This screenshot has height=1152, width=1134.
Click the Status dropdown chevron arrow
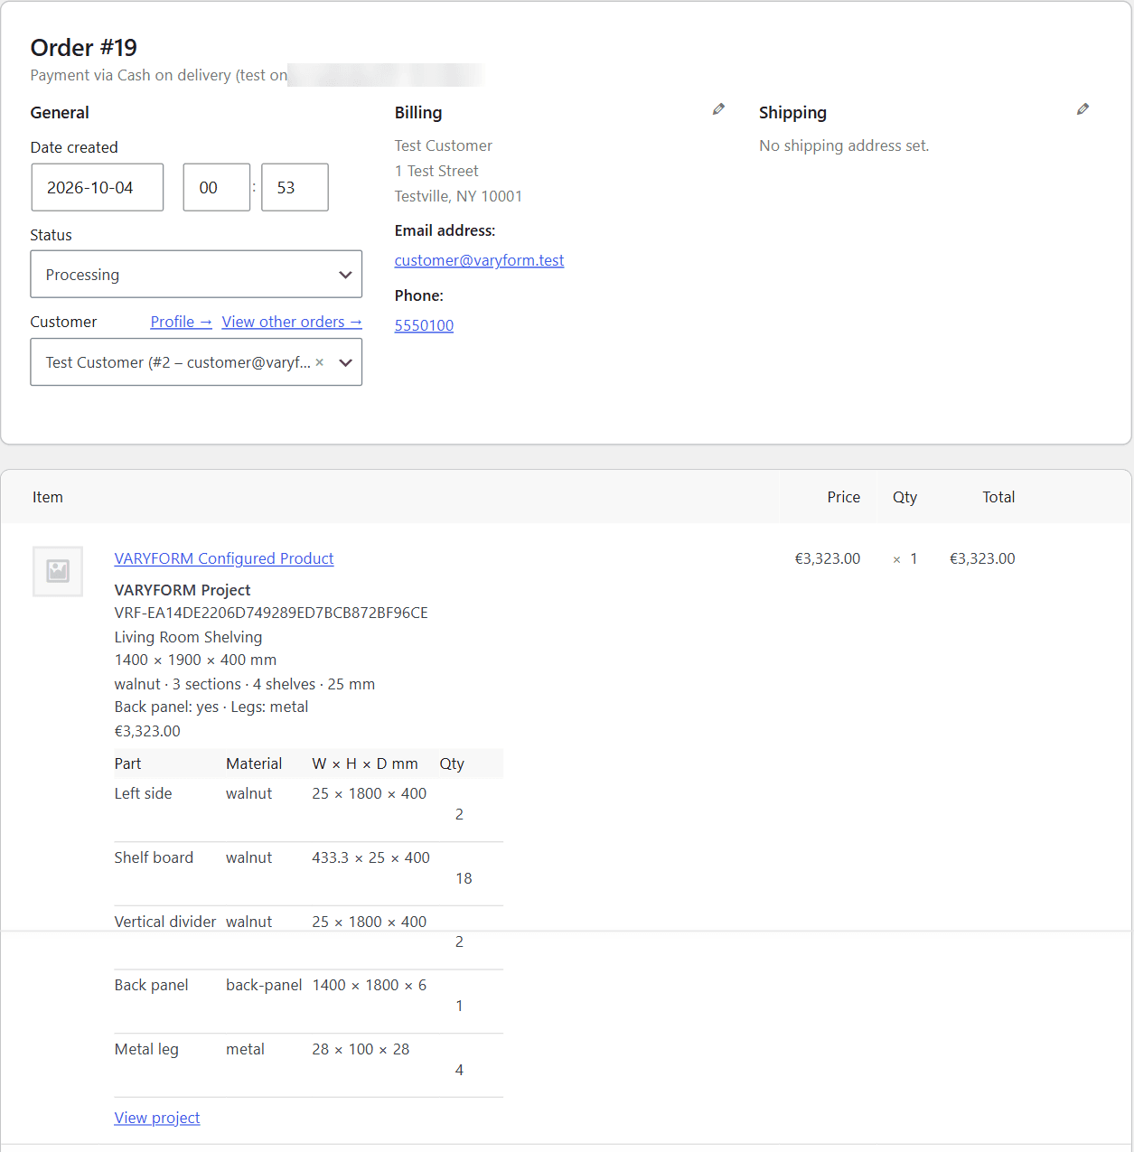(345, 275)
